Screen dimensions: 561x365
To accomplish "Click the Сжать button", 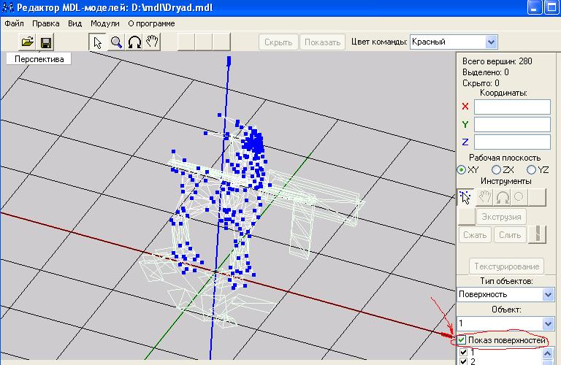I will [475, 235].
